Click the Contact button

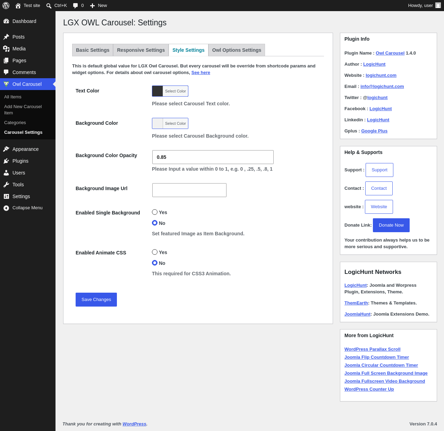379,188
